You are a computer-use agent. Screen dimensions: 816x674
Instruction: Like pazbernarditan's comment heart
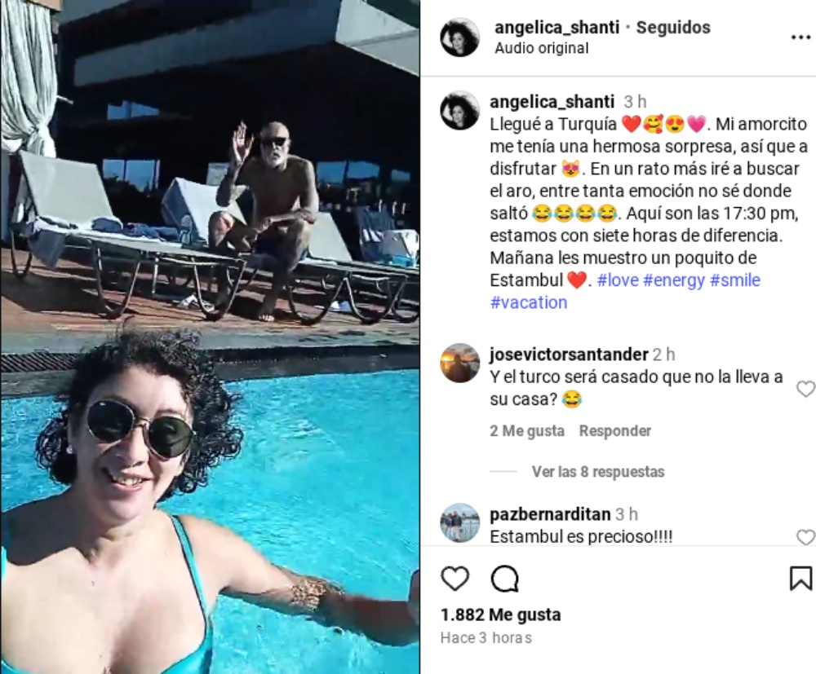coord(805,537)
